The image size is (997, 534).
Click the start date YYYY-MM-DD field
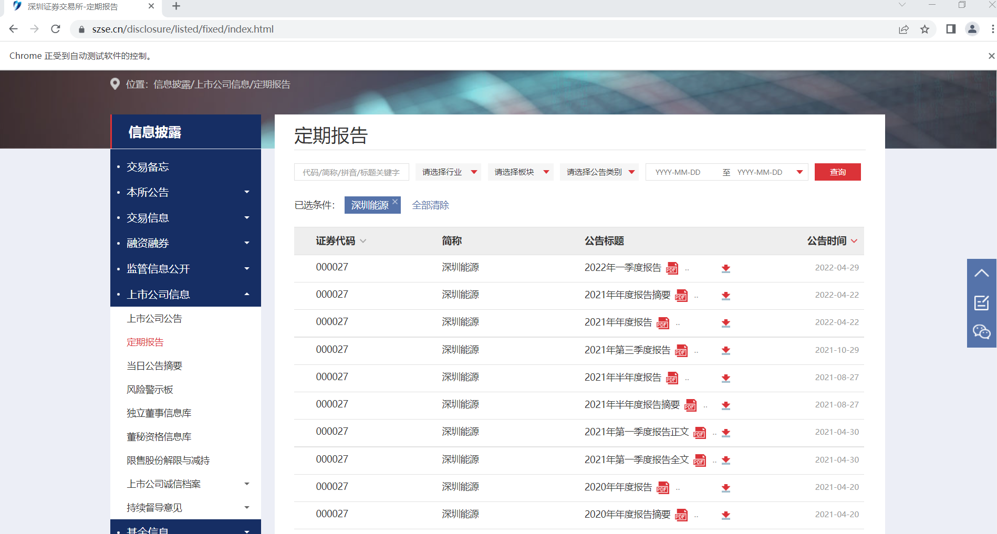click(678, 172)
